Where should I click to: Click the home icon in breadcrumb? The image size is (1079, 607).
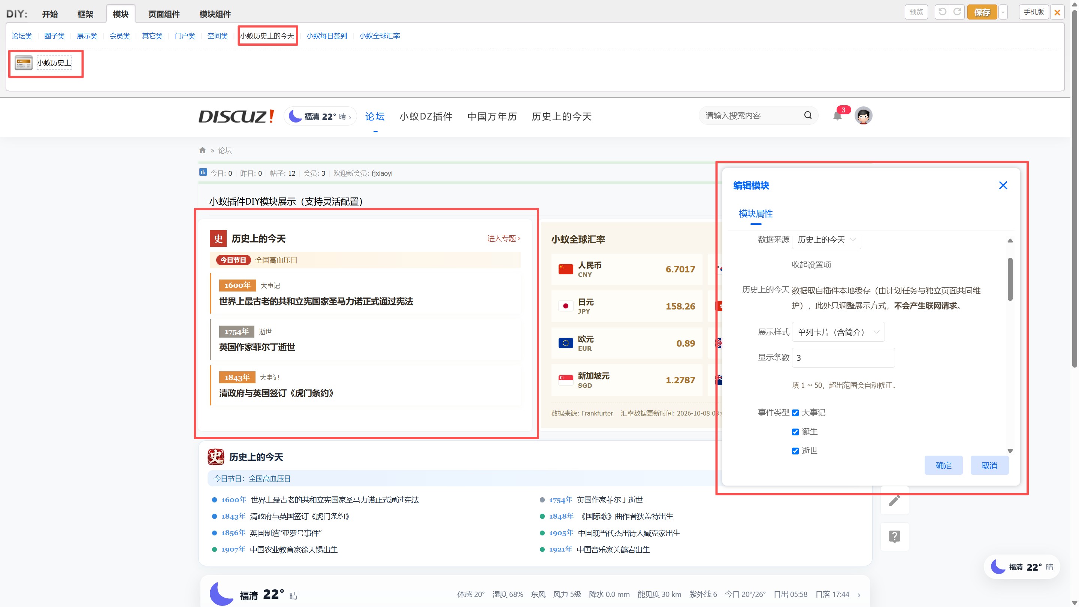coord(202,150)
